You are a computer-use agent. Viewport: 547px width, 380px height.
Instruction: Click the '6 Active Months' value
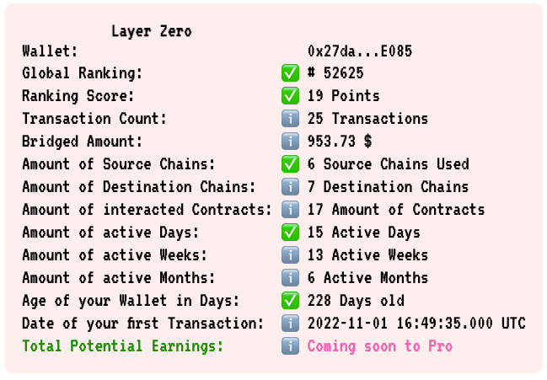pyautogui.click(x=367, y=278)
